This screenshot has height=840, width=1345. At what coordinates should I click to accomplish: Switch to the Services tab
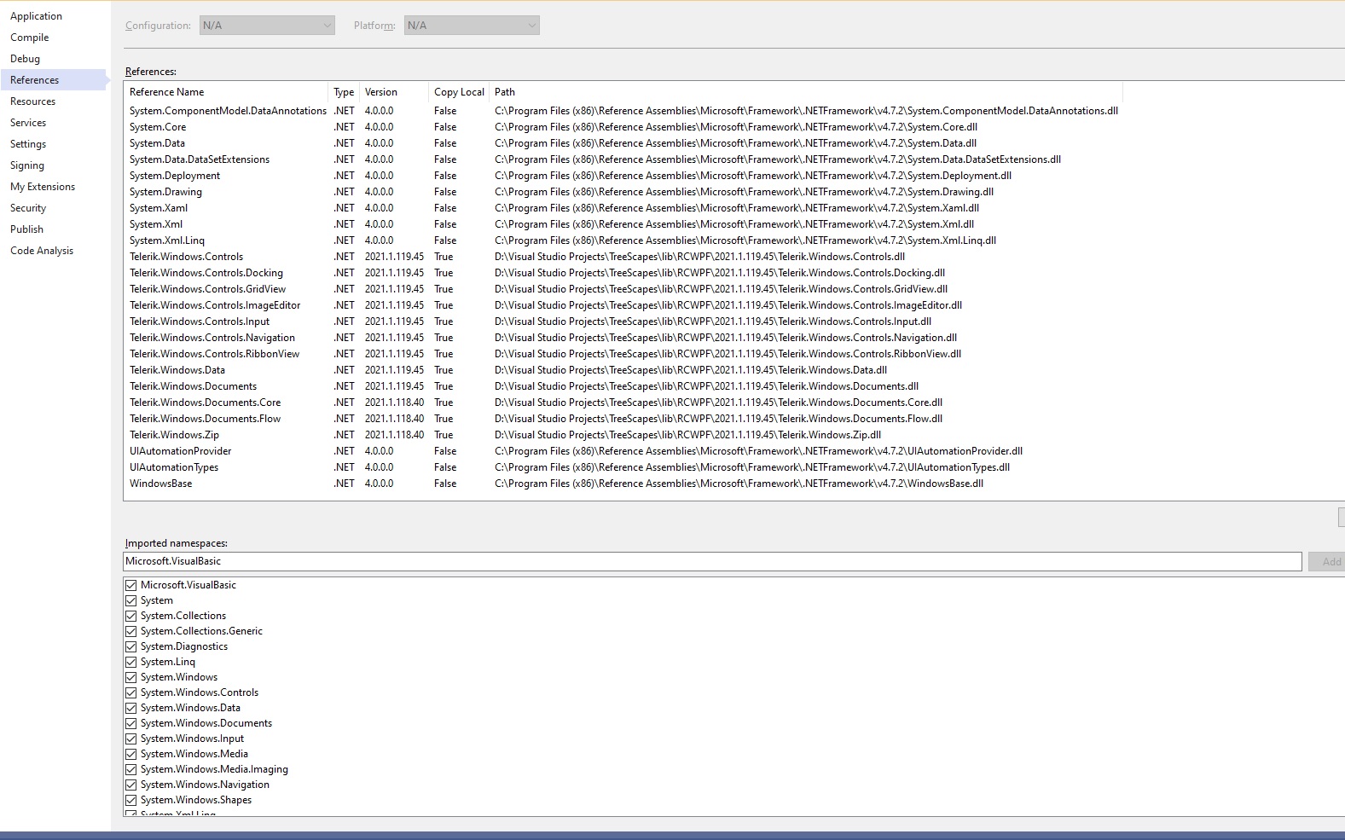28,123
